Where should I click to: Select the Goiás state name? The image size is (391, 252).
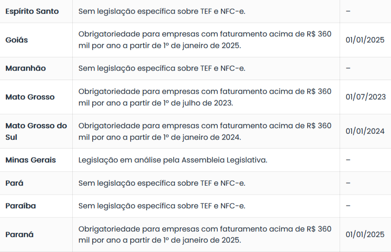click(17, 40)
